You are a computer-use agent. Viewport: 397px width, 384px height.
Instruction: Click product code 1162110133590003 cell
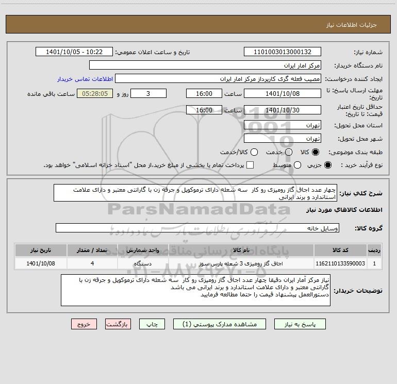(x=340, y=263)
